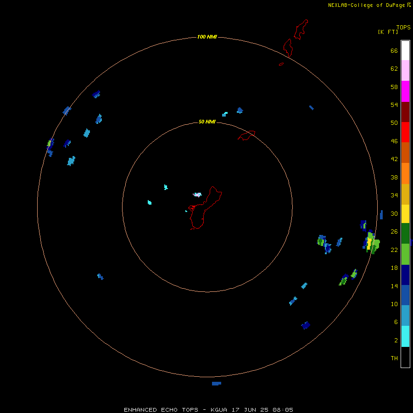The width and height of the screenshot is (413, 413).
Task: Pick the bright yellow legend swatch
Action: 405,214
